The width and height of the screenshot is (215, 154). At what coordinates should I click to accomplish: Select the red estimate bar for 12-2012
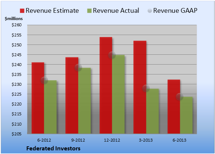point(106,85)
